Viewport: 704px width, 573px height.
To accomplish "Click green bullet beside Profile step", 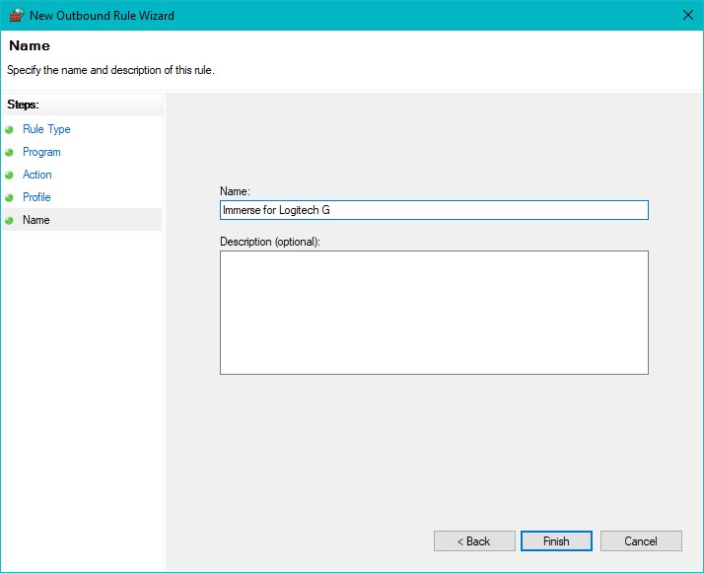I will [9, 197].
